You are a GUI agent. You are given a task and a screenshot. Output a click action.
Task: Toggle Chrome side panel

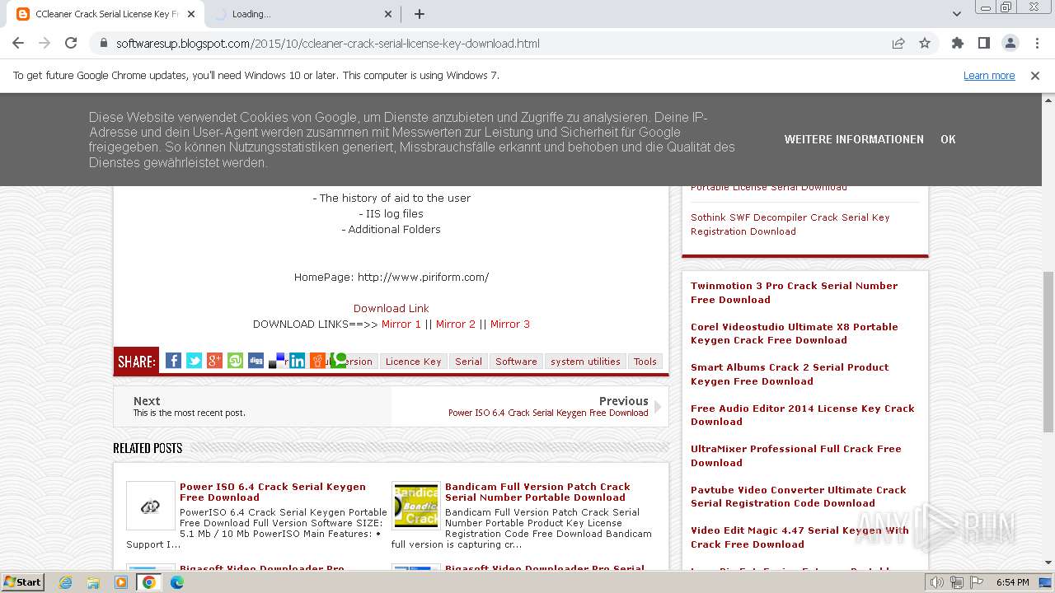pyautogui.click(x=983, y=43)
